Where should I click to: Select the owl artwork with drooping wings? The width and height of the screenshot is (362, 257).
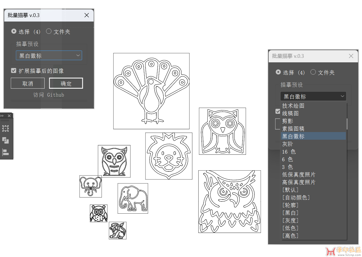(x=222, y=131)
